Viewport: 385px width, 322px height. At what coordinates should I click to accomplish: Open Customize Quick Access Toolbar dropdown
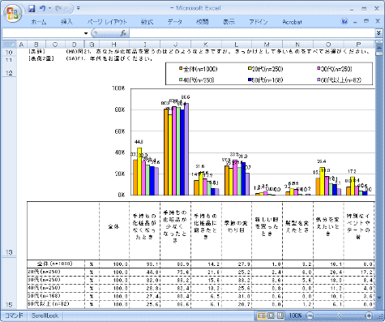78,8
